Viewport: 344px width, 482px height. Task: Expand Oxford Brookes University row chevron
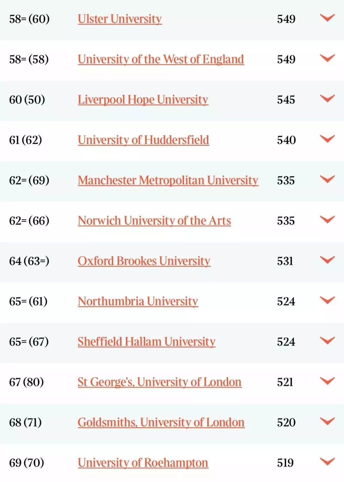(x=327, y=260)
